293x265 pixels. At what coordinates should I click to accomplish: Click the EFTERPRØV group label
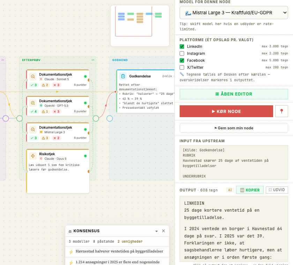pos(31,60)
